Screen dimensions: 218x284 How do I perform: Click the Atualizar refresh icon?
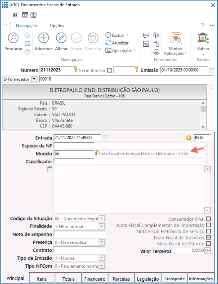[109, 43]
